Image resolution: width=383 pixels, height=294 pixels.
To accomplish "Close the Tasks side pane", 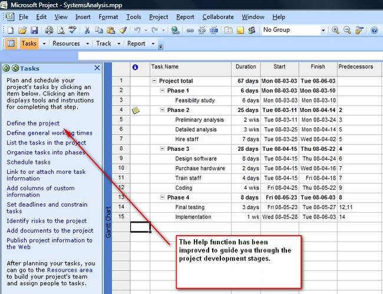I will pos(97,68).
